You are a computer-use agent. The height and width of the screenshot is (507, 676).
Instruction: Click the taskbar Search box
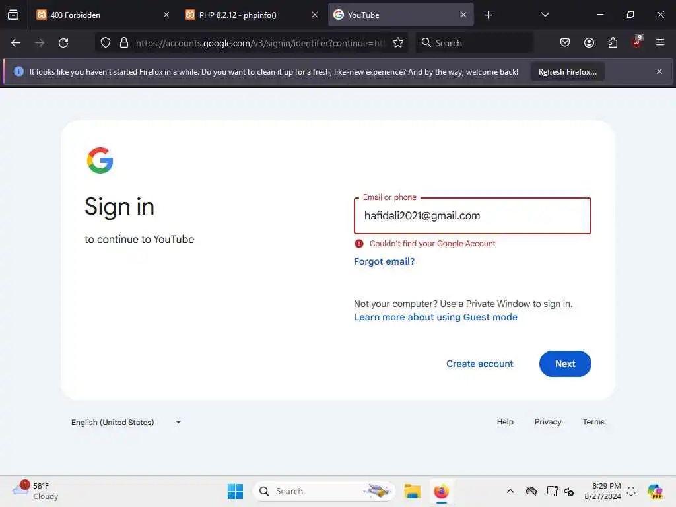(x=323, y=491)
